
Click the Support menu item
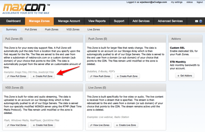point(119,21)
